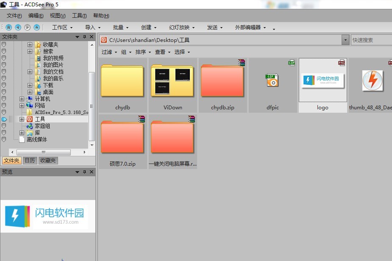Select the 桌面 icon in tree
Viewport: 392px width, 261px height.
[38, 92]
